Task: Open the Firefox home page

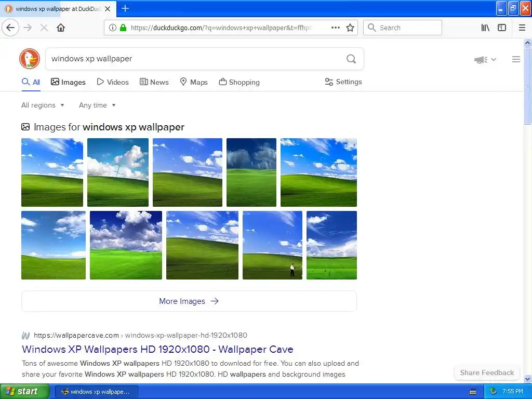Action: (x=61, y=28)
